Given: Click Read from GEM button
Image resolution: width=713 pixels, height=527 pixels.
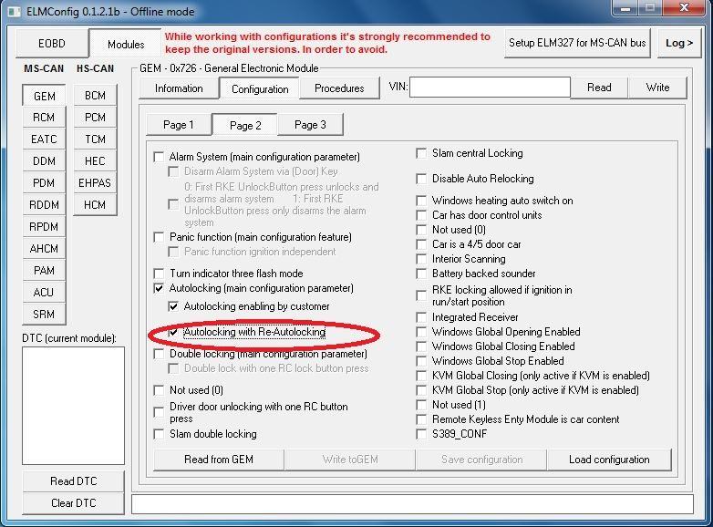Looking at the screenshot, I should [219, 460].
